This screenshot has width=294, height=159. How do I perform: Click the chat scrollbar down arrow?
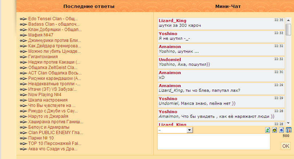pos(289,123)
